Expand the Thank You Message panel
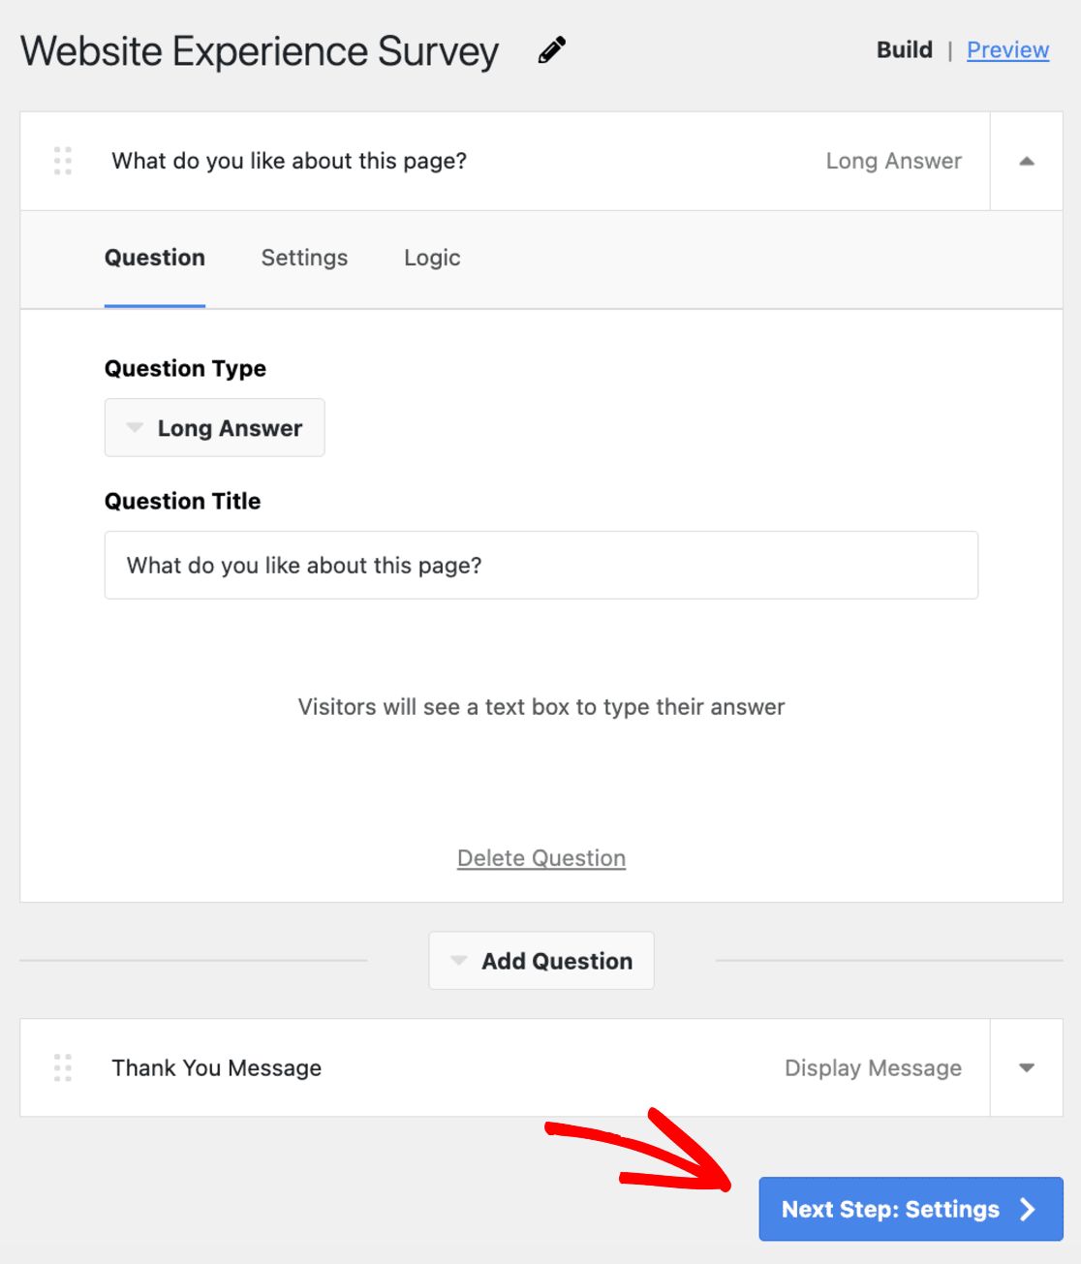Image resolution: width=1081 pixels, height=1264 pixels. 1027,1067
